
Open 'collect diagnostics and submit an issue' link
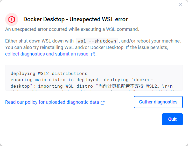(47, 54)
